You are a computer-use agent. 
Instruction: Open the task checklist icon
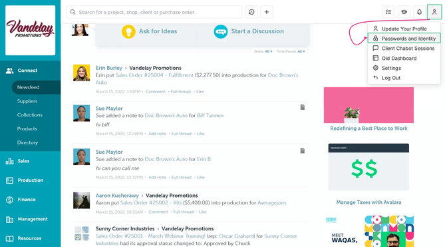[388, 12]
